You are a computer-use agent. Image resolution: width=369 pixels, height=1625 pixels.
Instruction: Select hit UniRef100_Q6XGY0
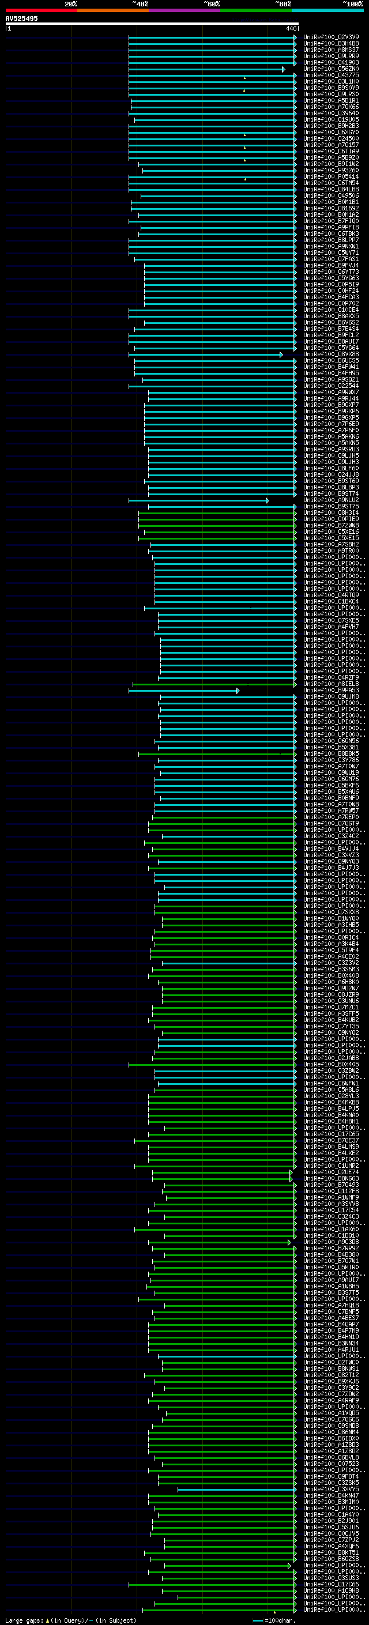(x=331, y=133)
